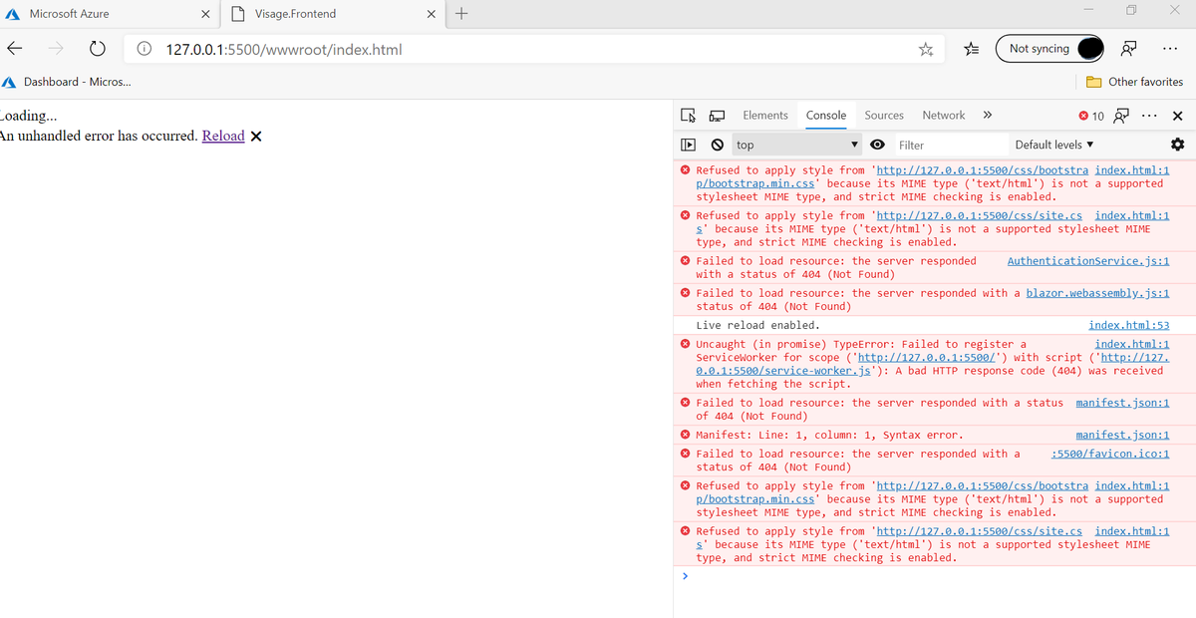
Task: Click the Reload link in error message
Action: [x=223, y=137]
